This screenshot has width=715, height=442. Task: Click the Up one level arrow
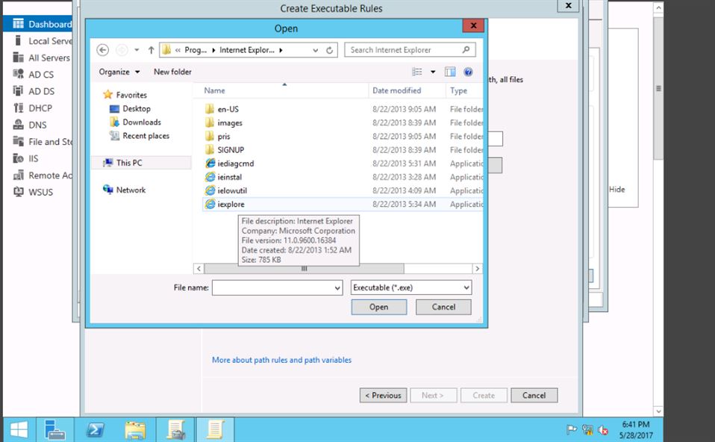[151, 50]
